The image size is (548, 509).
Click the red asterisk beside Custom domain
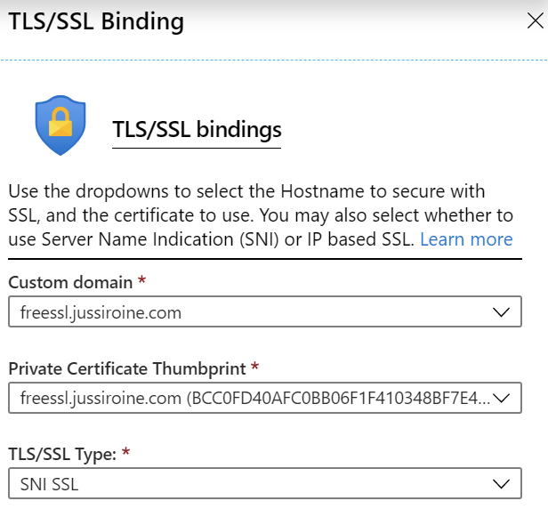click(x=141, y=279)
